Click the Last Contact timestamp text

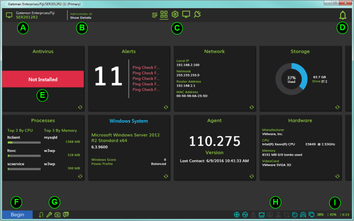pyautogui.click(x=214, y=161)
